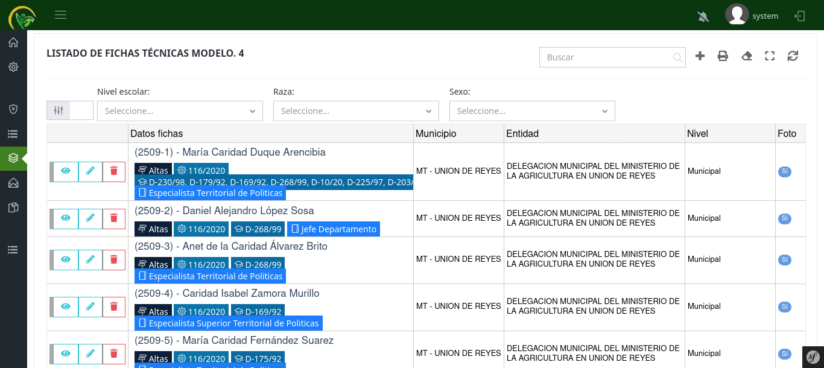Toggle the filter sliders button

[x=59, y=110]
